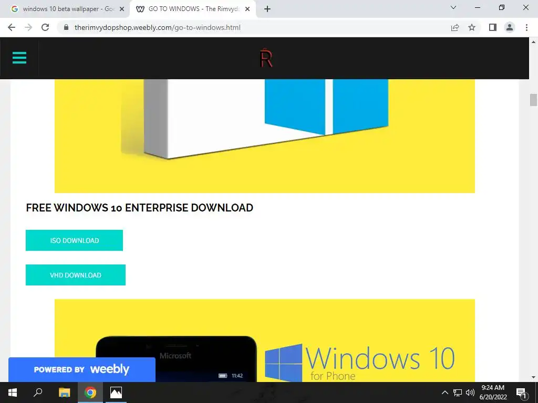Screen dimensions: 538x403
Task: Open Chrome profile avatar
Action: 510,27
